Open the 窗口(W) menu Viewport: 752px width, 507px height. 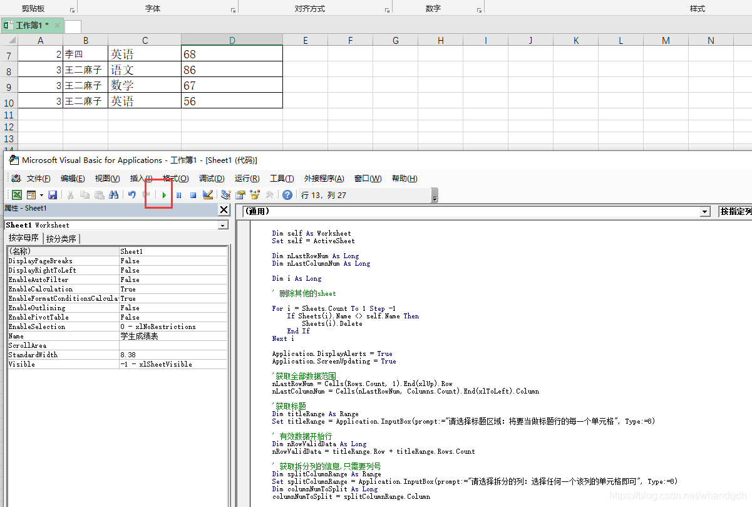pyautogui.click(x=368, y=179)
